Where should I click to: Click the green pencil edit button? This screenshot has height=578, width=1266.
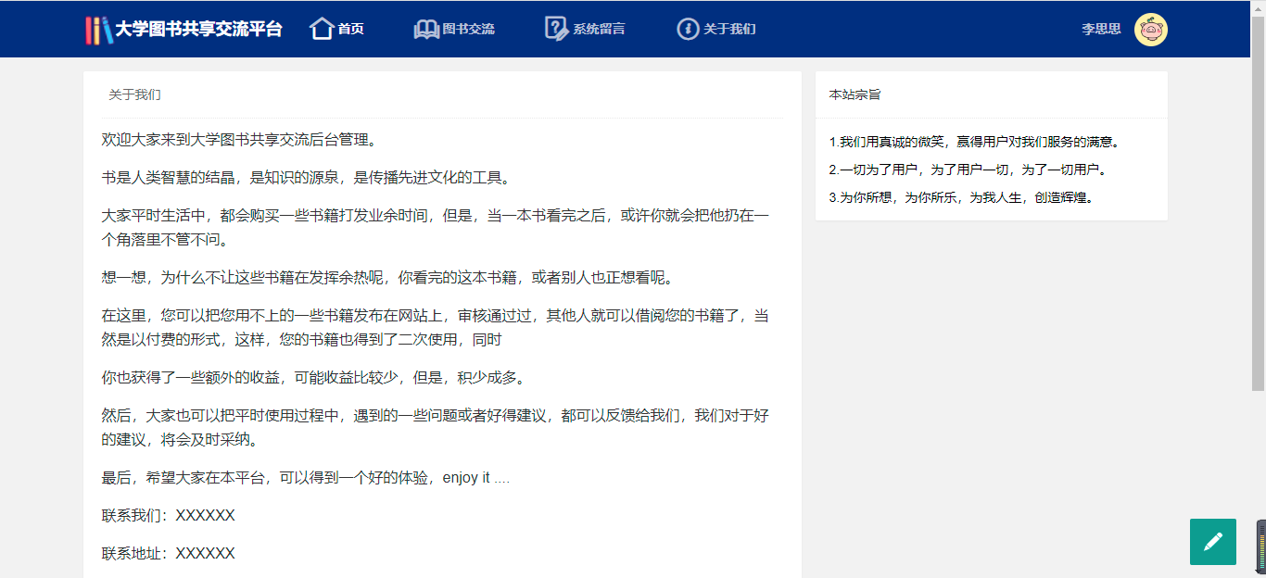(1213, 542)
